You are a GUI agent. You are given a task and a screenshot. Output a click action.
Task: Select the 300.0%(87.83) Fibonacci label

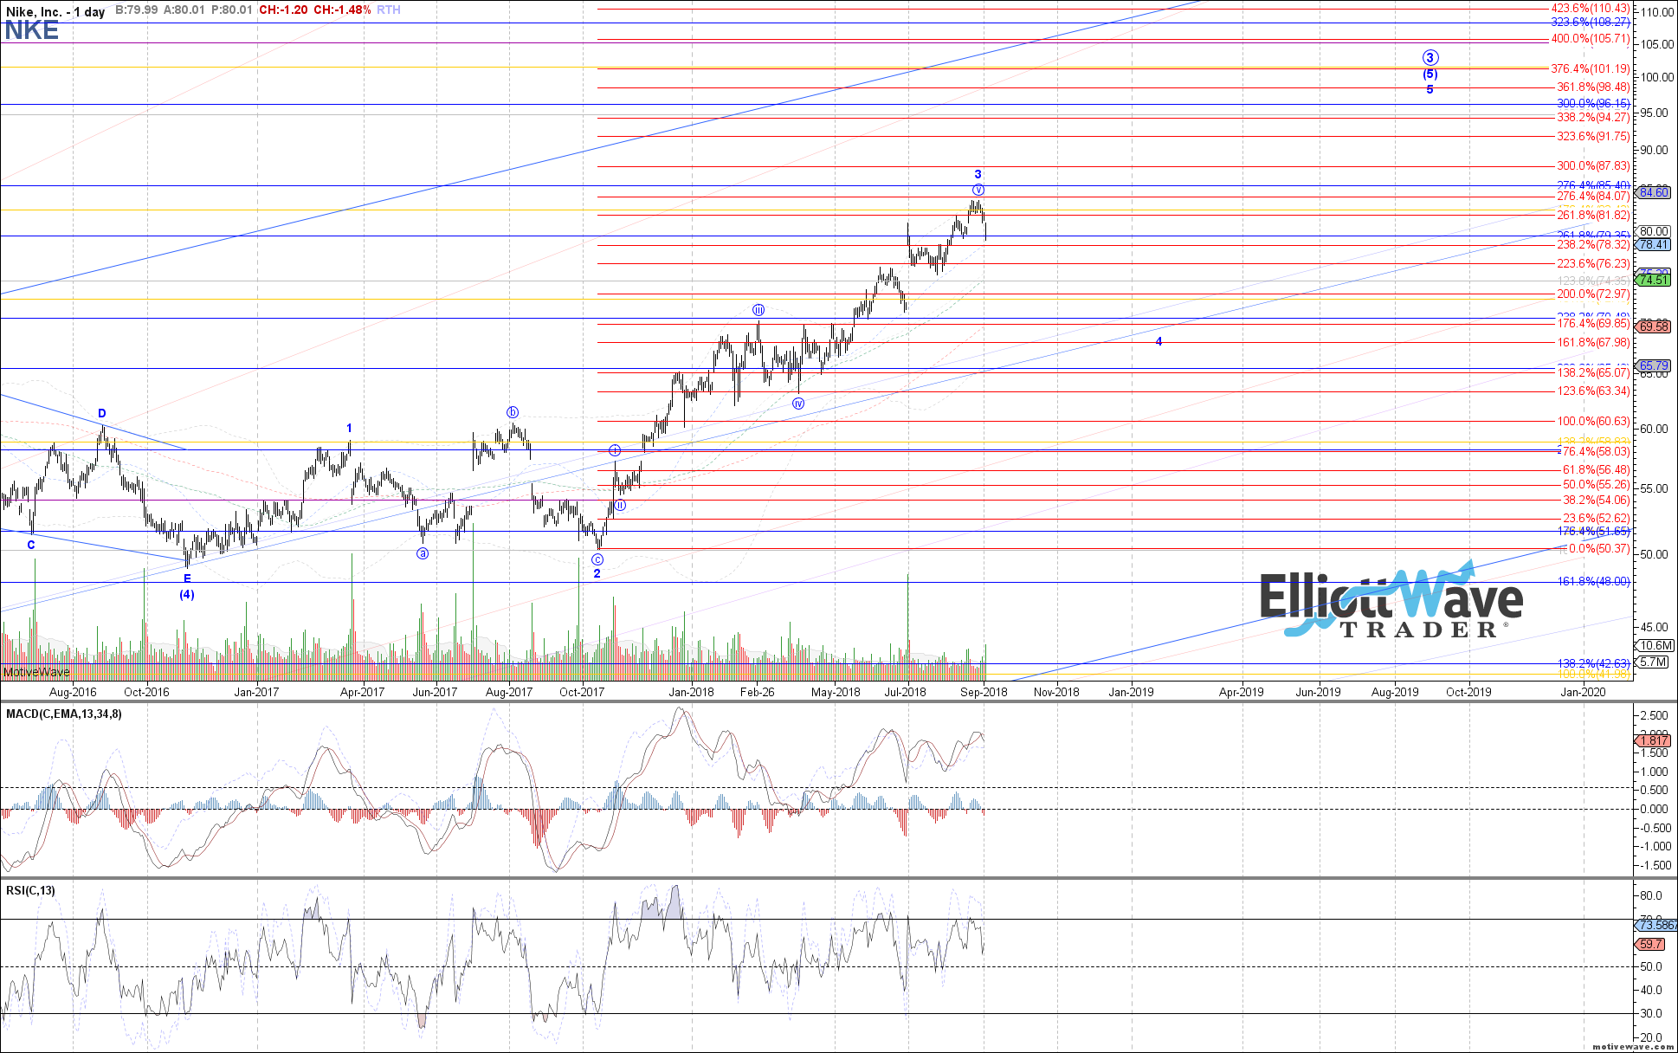tap(1593, 165)
